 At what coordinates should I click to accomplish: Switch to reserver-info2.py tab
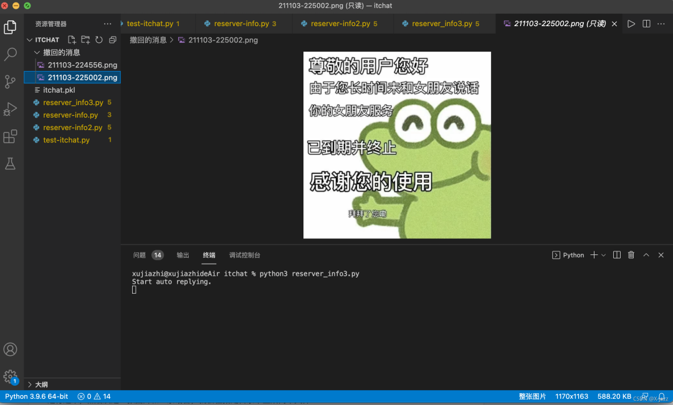[343, 24]
